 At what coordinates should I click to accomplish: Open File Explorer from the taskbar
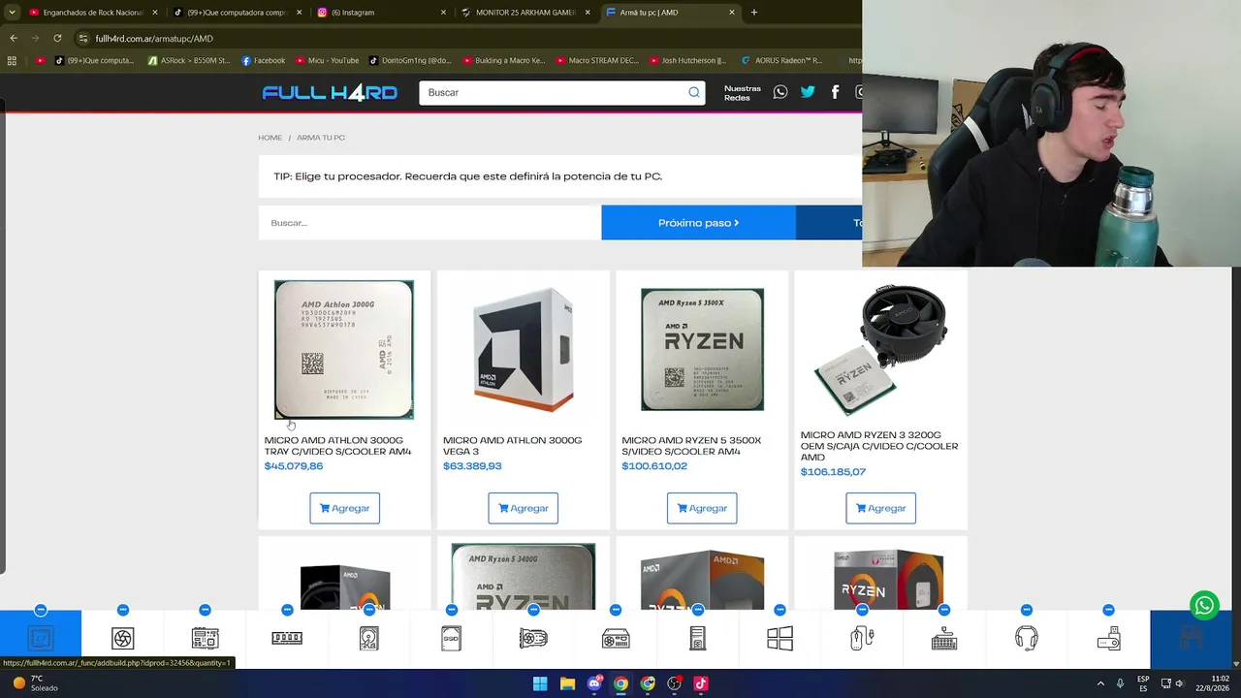tap(567, 683)
